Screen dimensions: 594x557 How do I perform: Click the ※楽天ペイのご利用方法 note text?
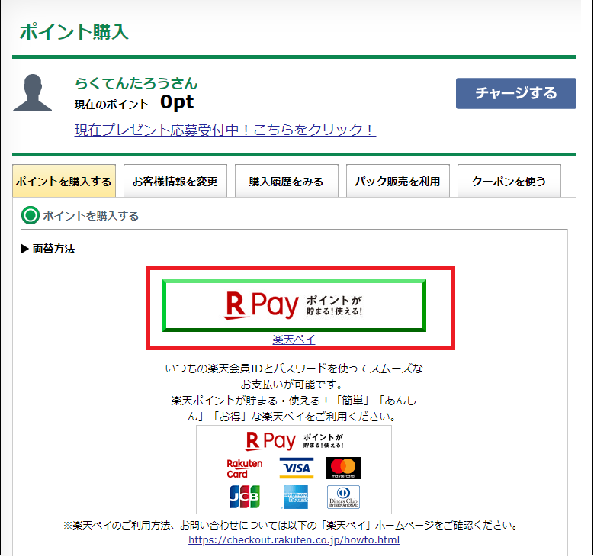tap(291, 525)
